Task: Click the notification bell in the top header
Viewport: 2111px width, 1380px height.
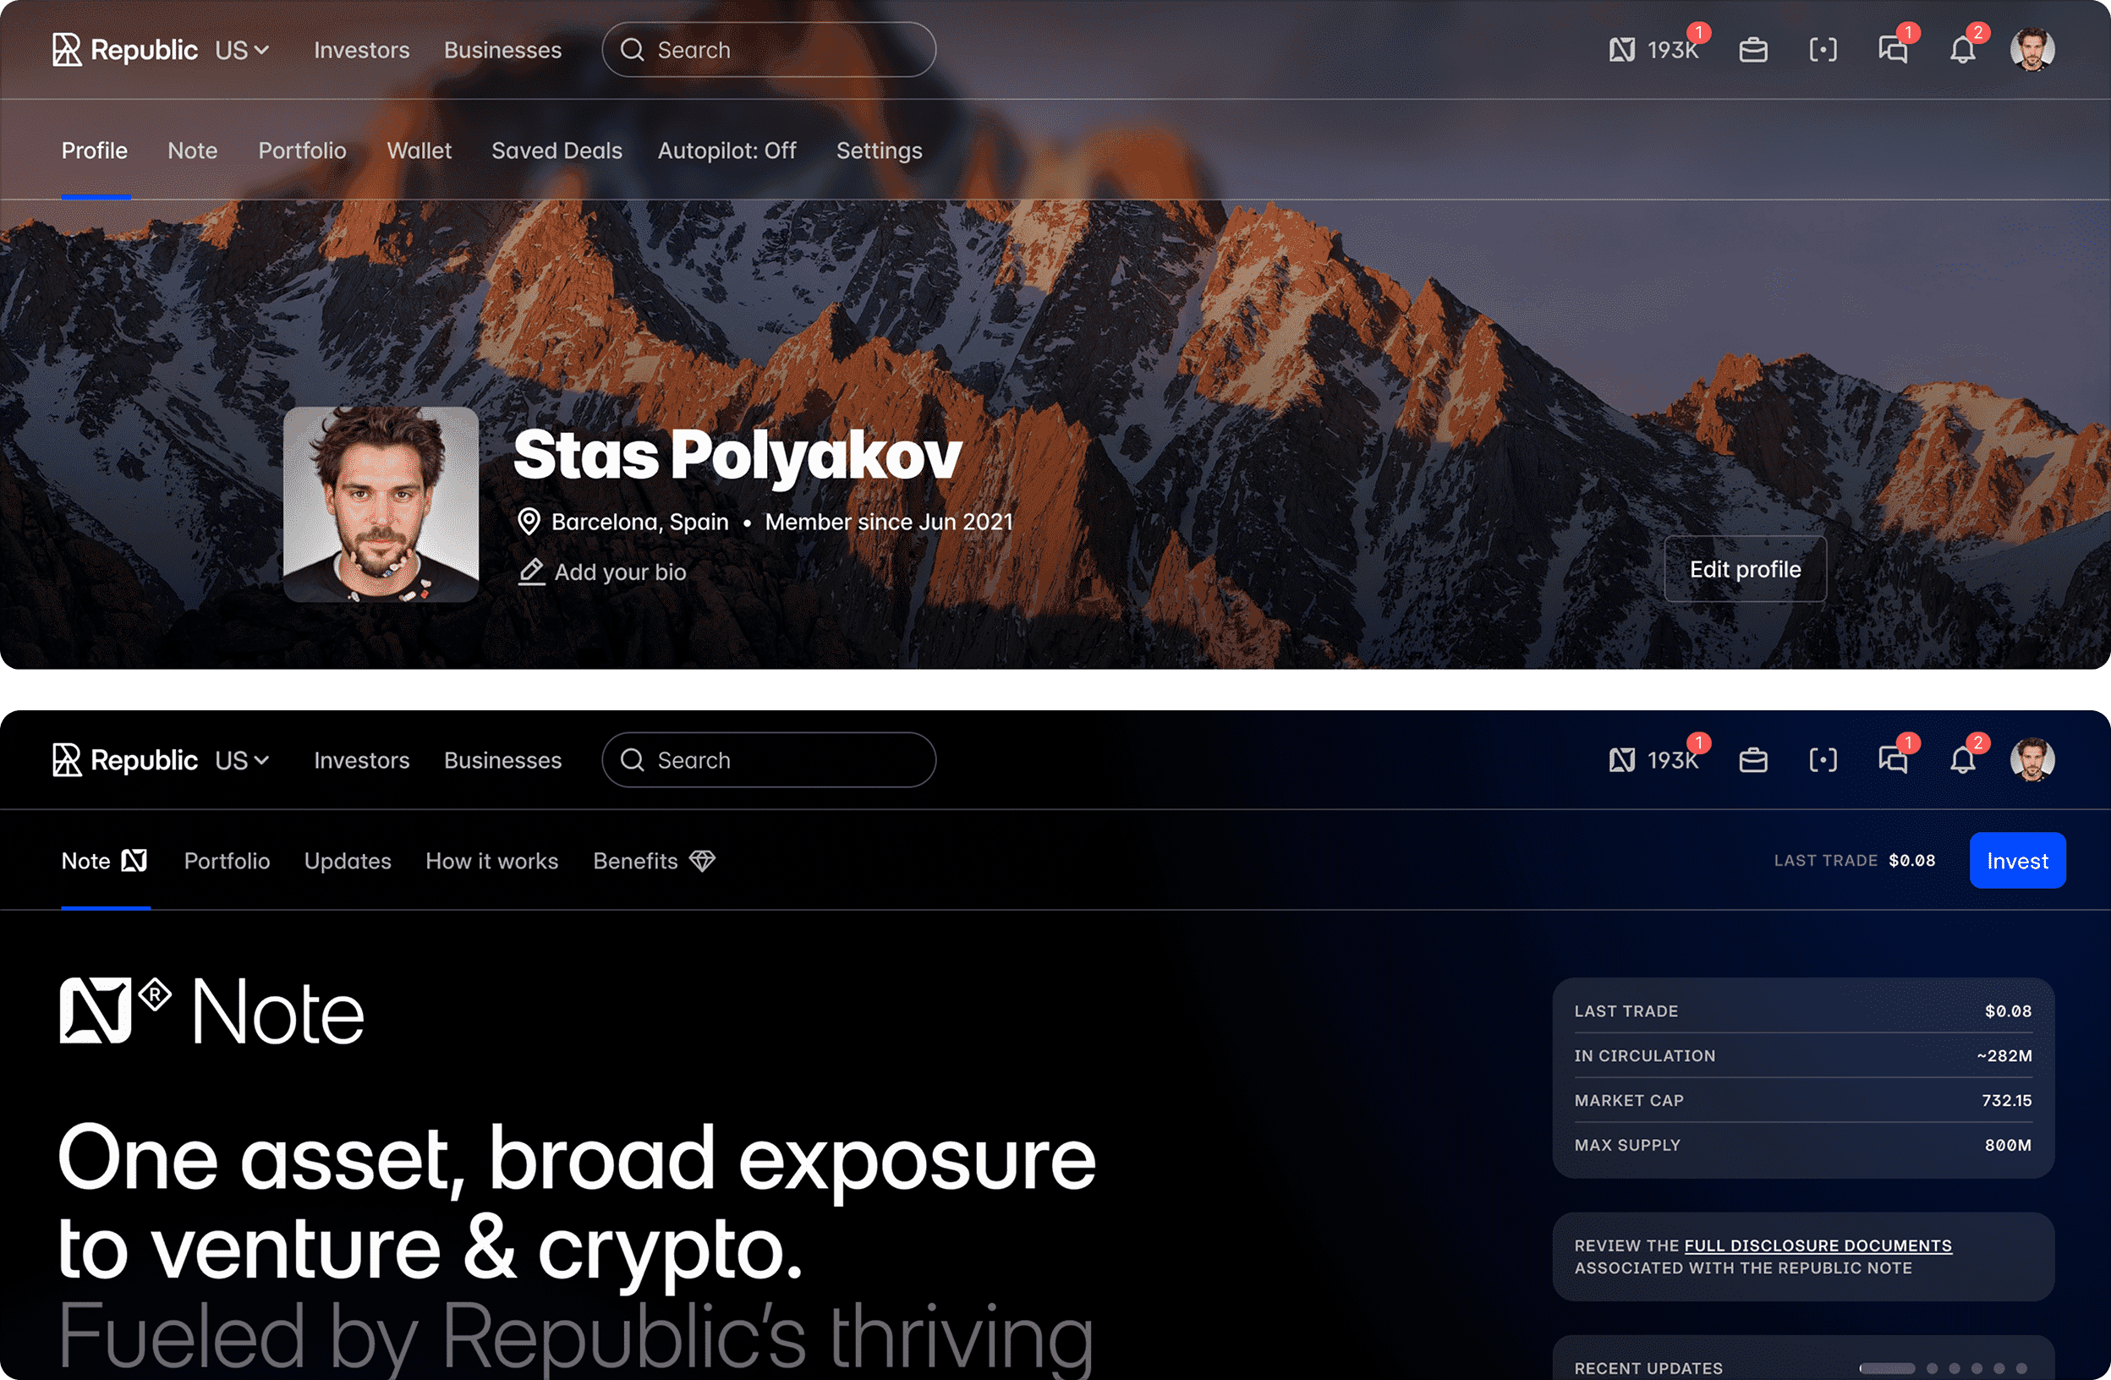Action: click(1962, 50)
